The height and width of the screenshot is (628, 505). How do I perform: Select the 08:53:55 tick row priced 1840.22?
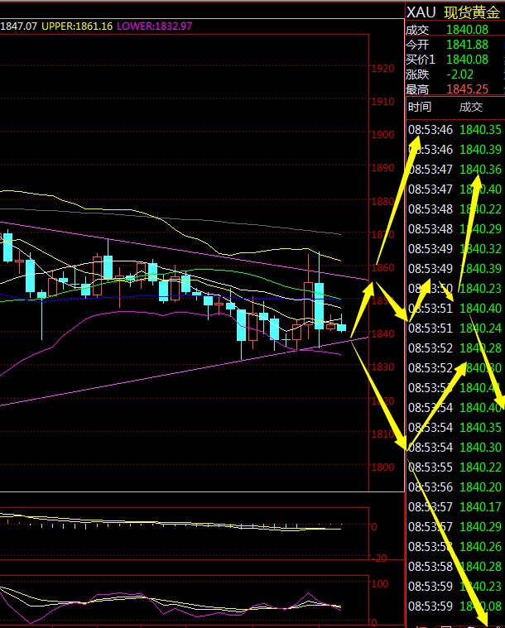(x=454, y=467)
